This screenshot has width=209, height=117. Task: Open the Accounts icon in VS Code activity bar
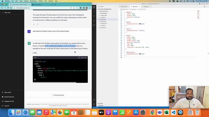coord(94,100)
